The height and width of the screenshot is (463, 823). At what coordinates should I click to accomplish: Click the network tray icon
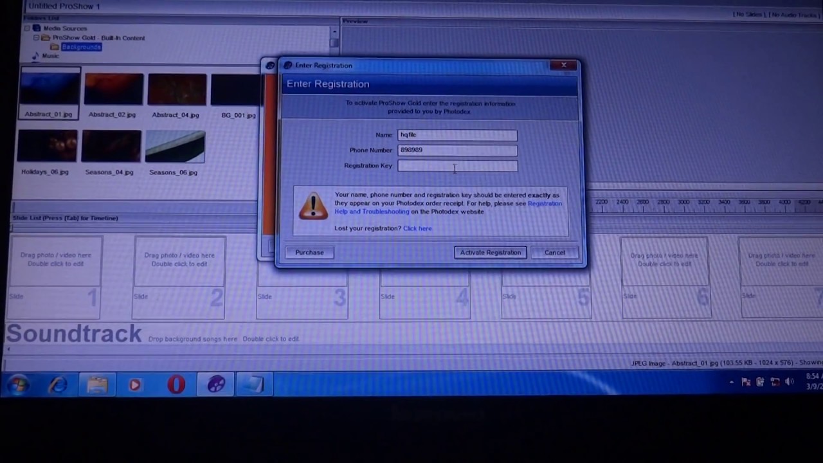pos(775,382)
